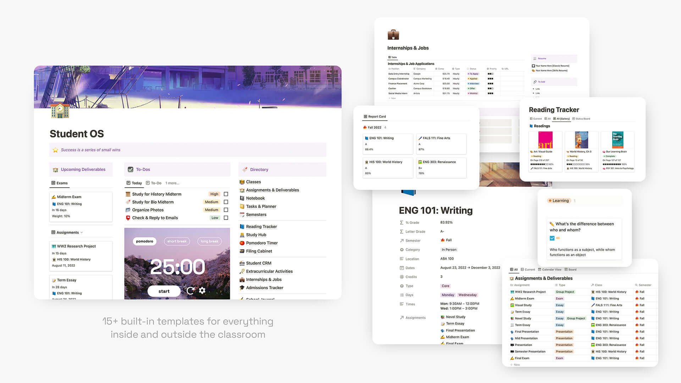681x383 pixels.
Task: Select the Filing Cabinet icon
Action: [242, 251]
